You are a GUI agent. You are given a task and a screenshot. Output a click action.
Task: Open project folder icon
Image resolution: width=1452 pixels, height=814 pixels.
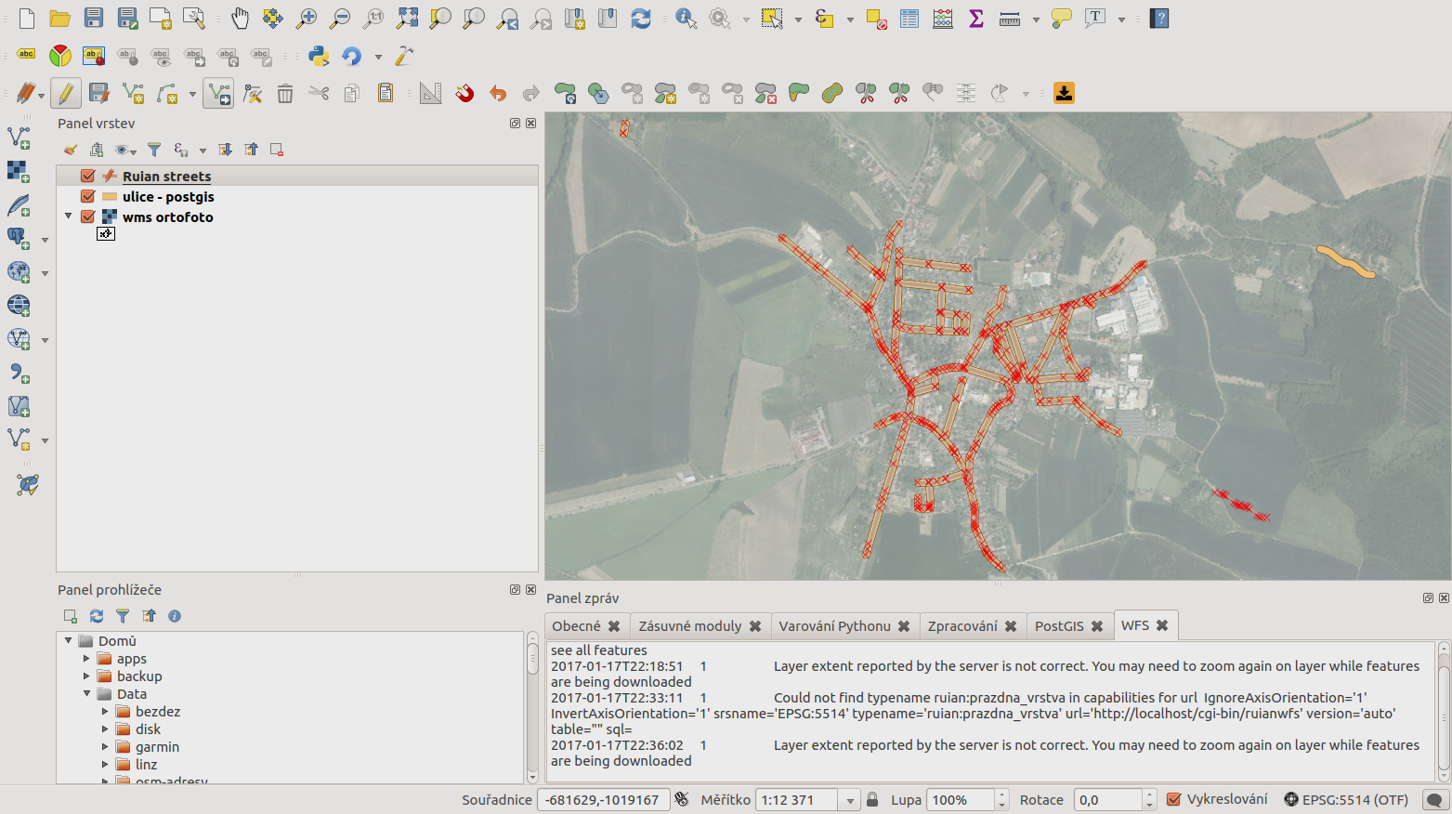pyautogui.click(x=60, y=19)
